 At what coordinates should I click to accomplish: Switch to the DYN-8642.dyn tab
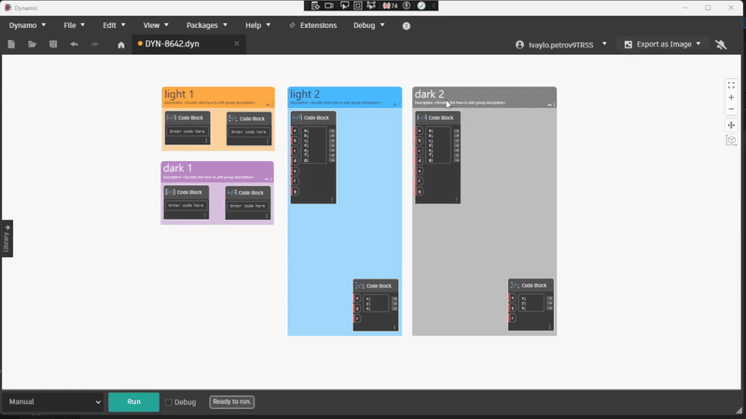(185, 44)
